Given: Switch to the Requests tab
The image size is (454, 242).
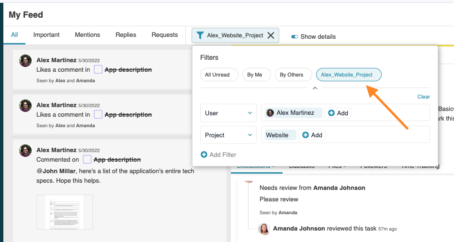Looking at the screenshot, I should coord(164,35).
